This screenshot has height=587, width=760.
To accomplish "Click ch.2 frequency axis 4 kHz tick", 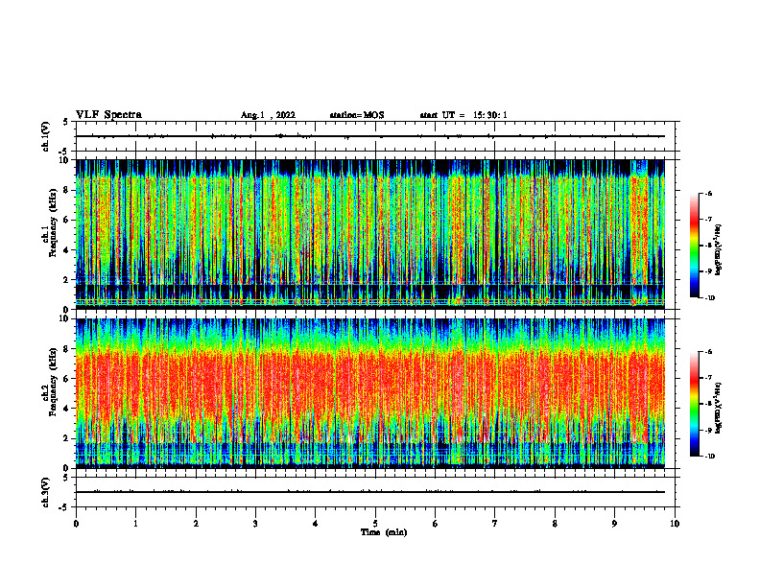I will (x=67, y=409).
